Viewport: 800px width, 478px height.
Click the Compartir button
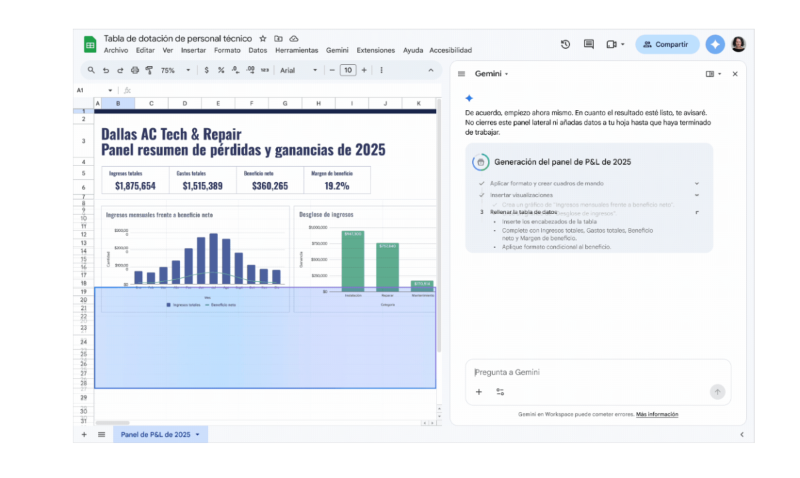(667, 45)
